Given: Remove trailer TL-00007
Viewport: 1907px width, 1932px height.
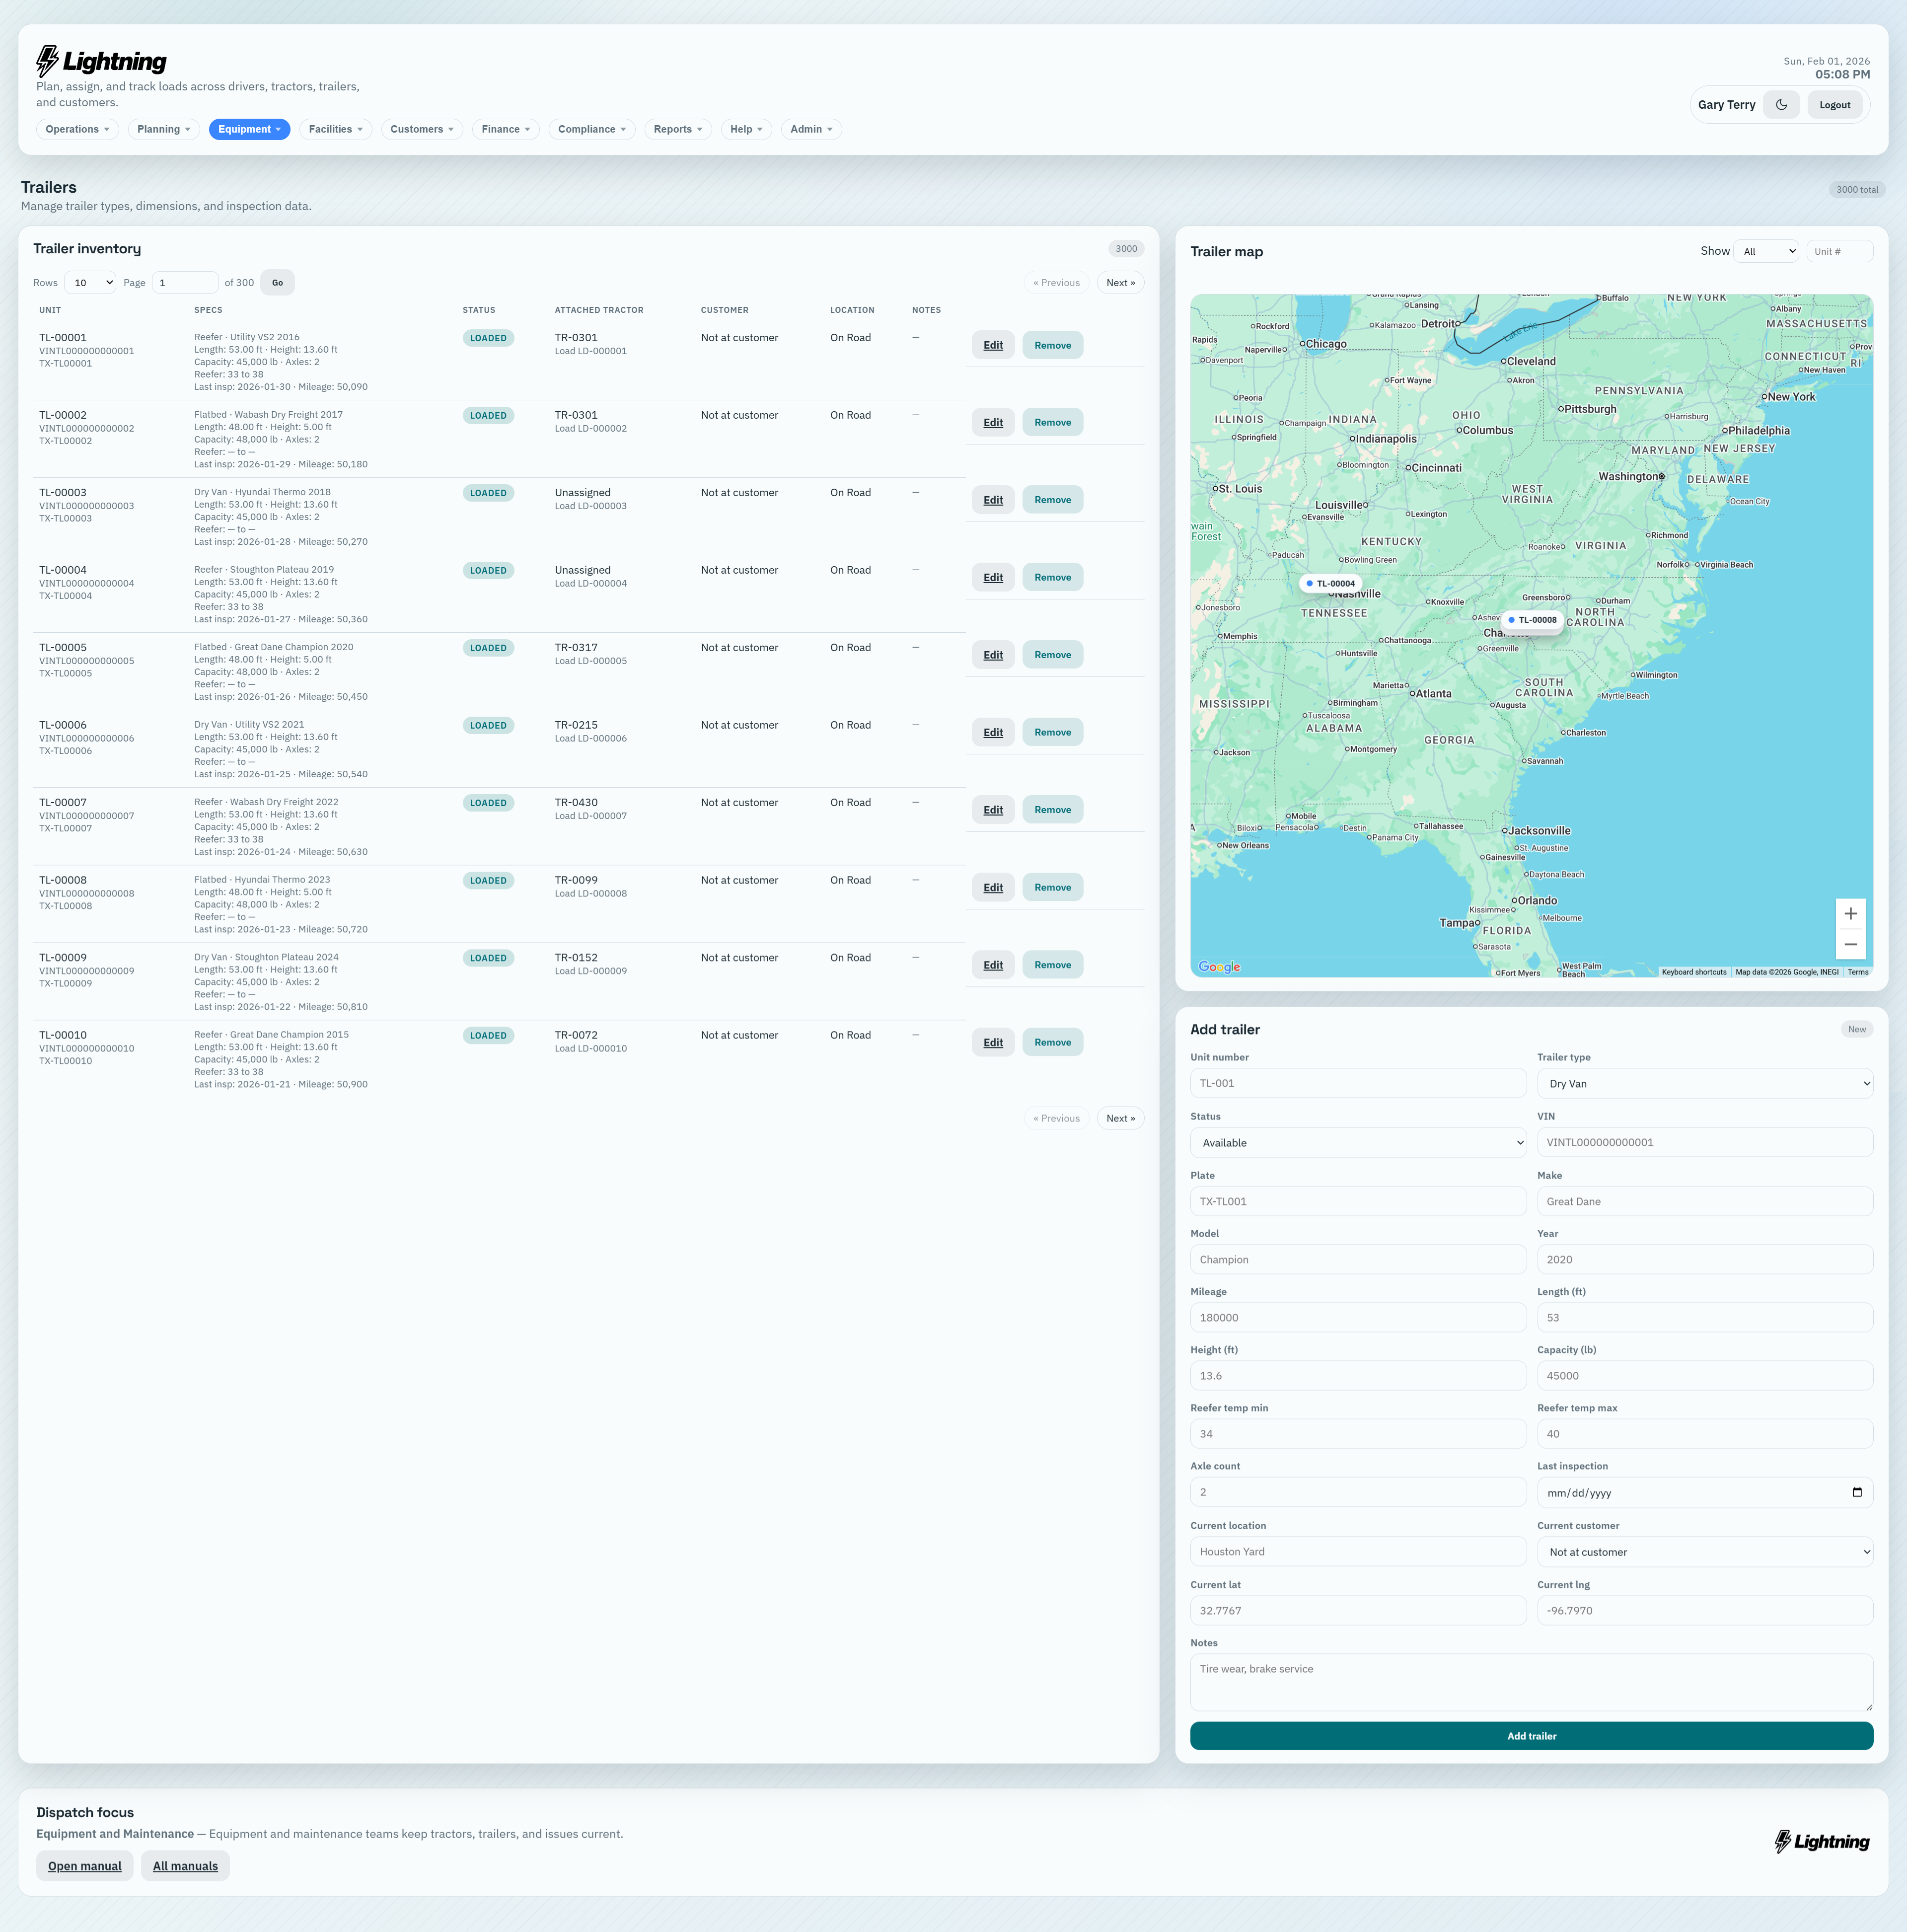Looking at the screenshot, I should tap(1052, 810).
